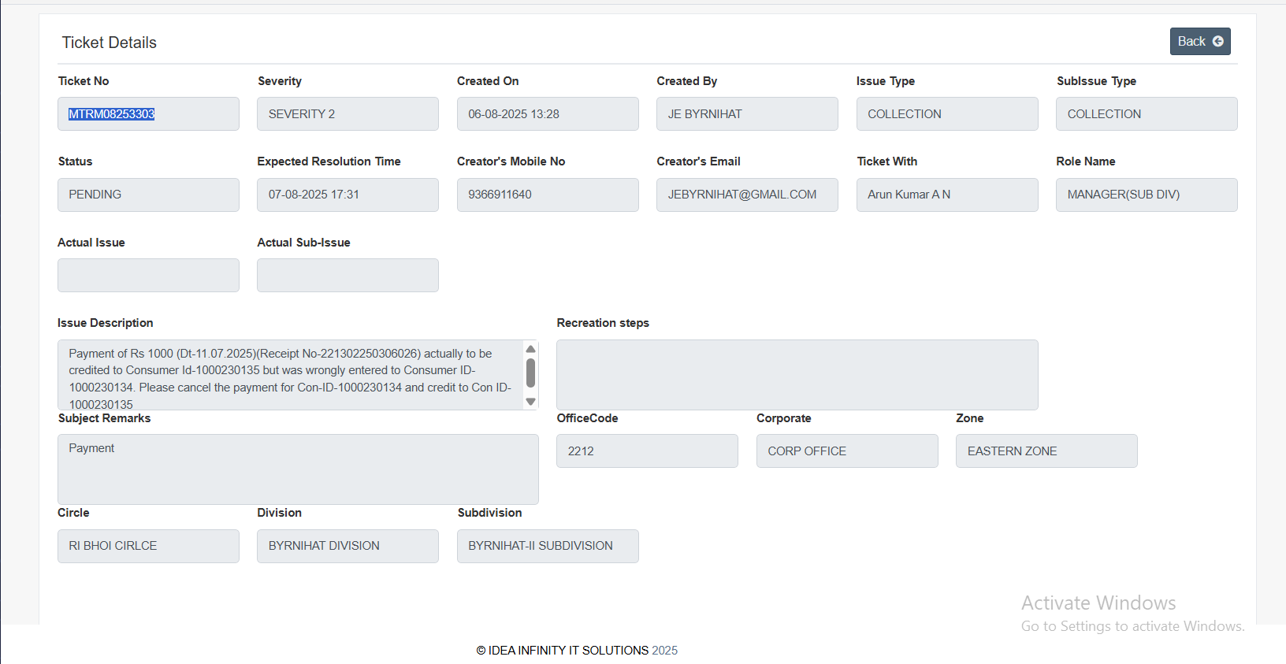Click the Severity field

coord(348,114)
